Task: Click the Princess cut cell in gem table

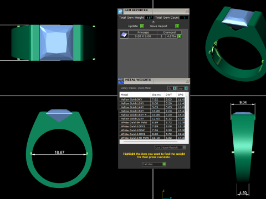Action: pyautogui.click(x=143, y=33)
